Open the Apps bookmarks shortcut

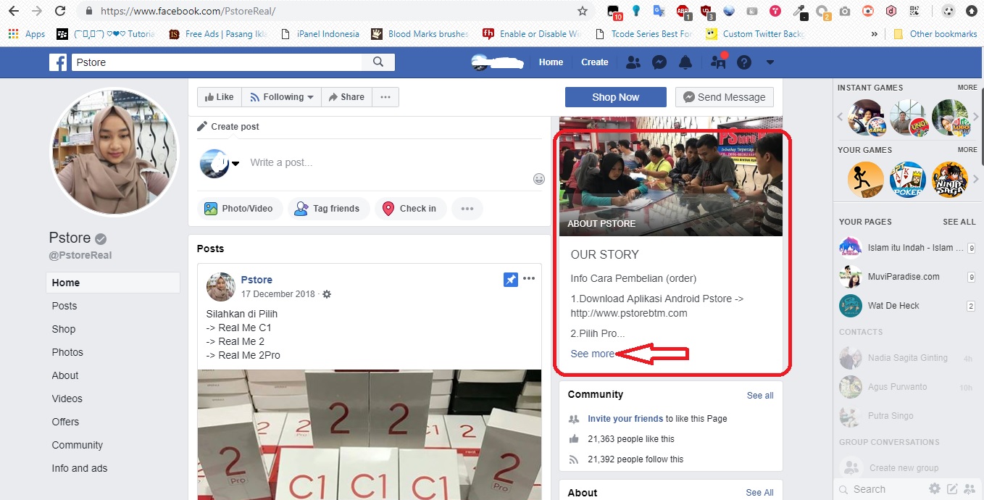pos(27,33)
